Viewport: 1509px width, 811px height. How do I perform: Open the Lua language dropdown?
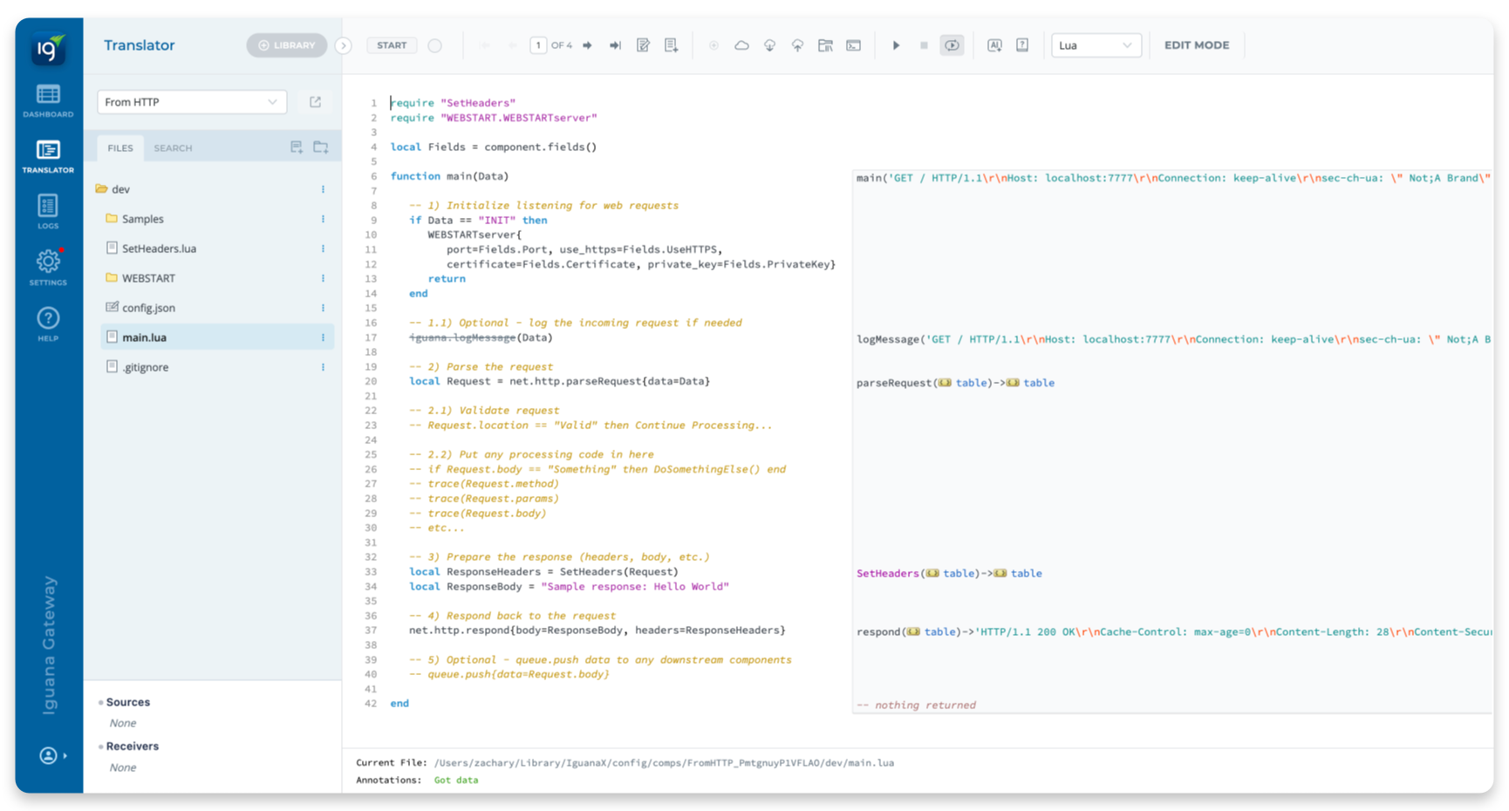[1096, 44]
